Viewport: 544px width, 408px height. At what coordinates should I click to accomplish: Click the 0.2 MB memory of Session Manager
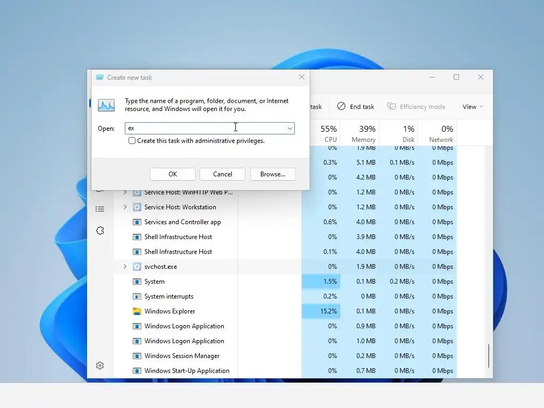(x=365, y=356)
